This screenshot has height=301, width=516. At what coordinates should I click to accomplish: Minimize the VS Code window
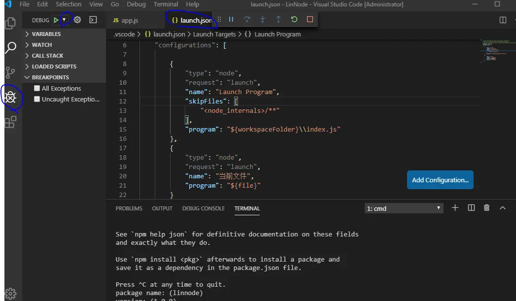475,4
